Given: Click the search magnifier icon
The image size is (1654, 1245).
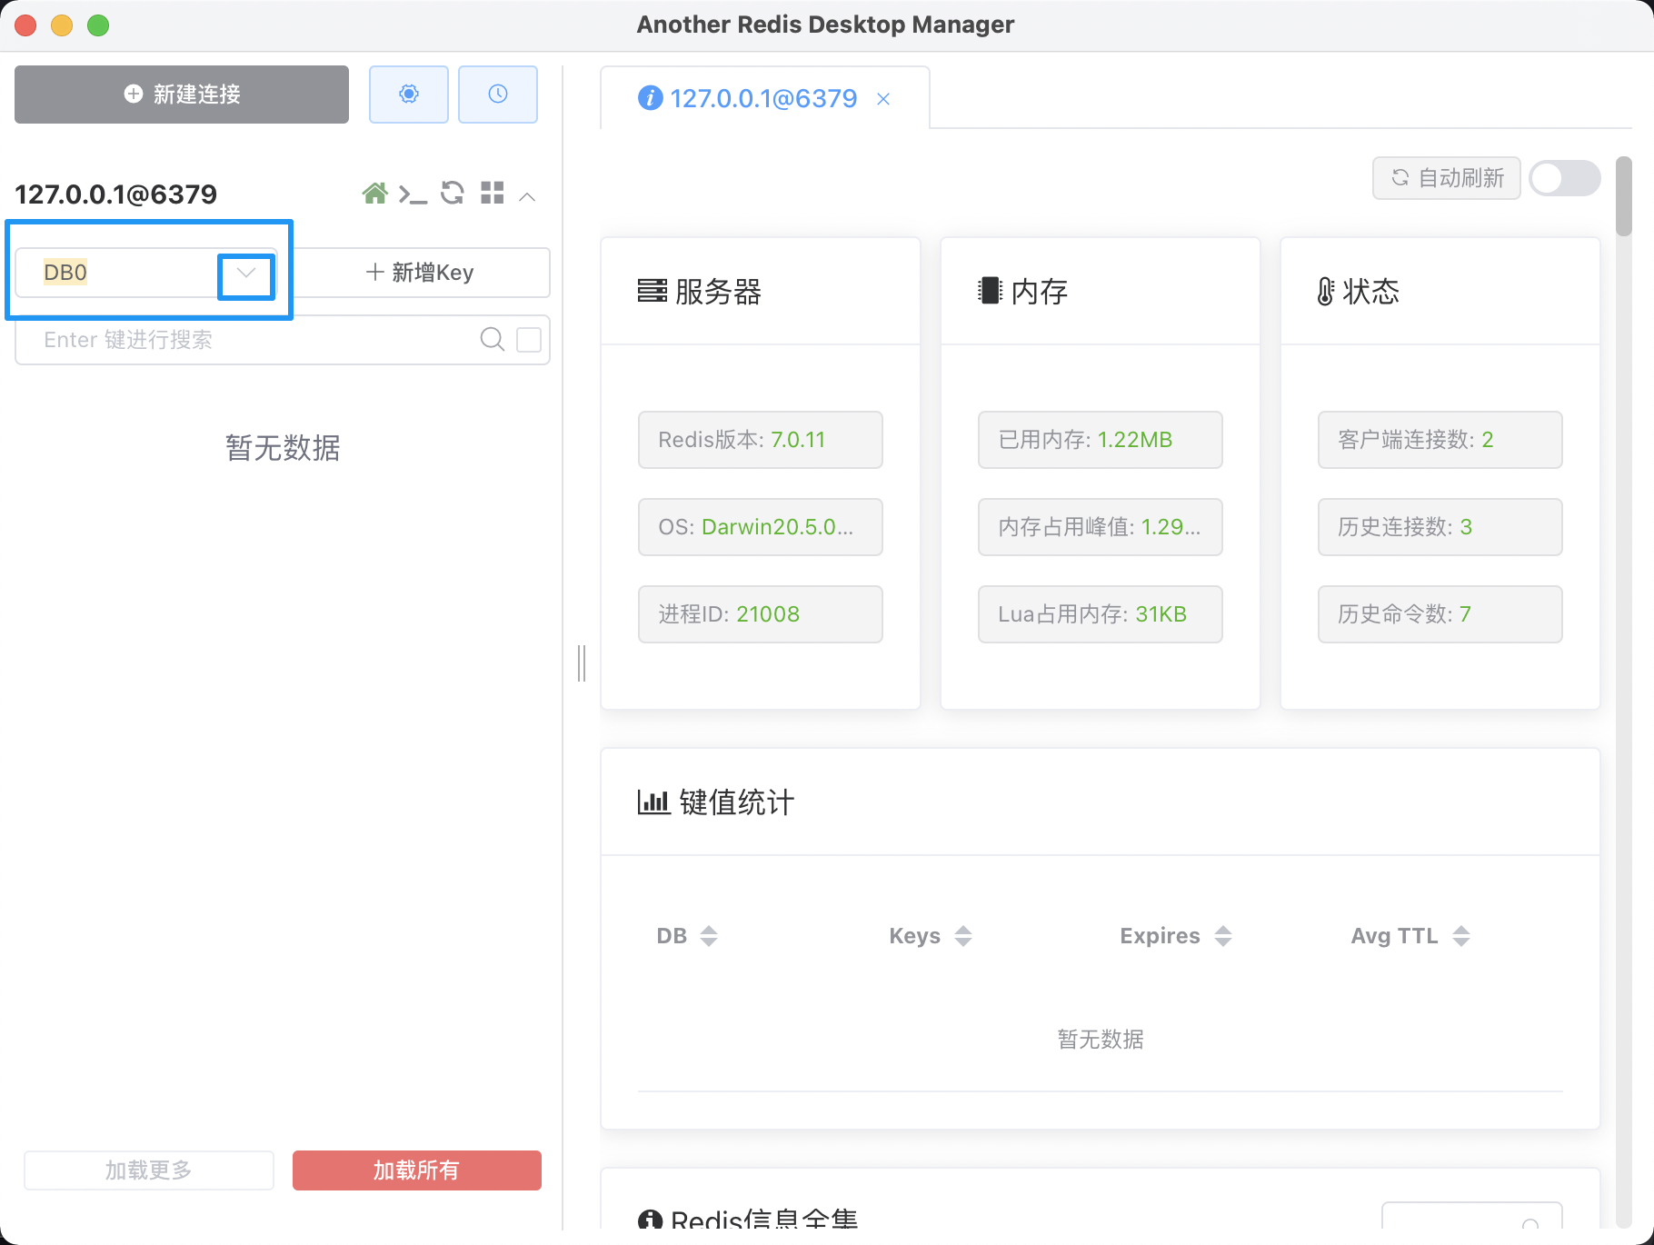Looking at the screenshot, I should coord(492,339).
